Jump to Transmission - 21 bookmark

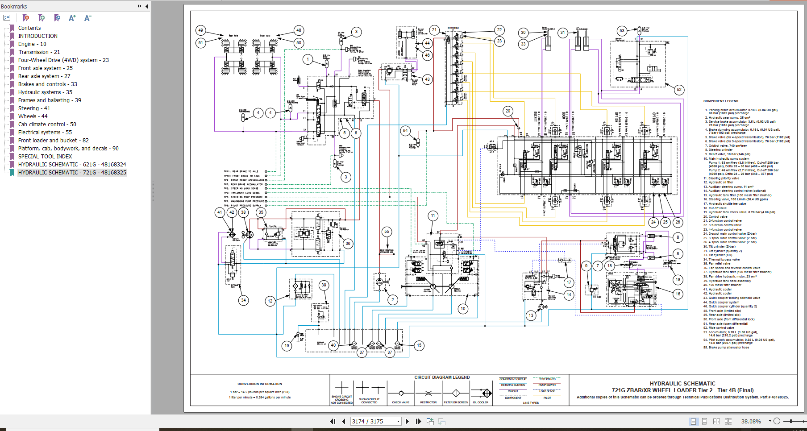39,52
